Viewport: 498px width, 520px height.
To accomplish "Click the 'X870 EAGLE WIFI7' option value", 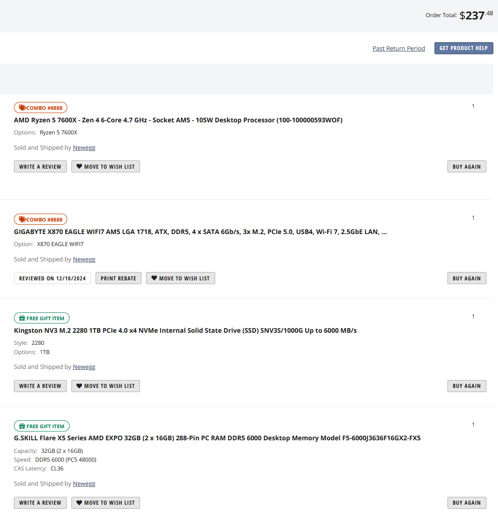I will [60, 244].
